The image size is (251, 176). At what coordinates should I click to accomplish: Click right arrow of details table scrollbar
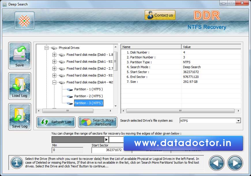[239, 111]
